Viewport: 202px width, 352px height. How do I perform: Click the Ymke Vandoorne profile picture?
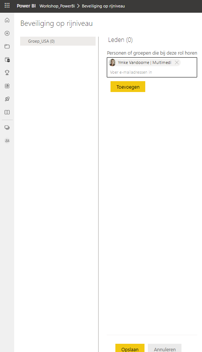pos(112,62)
